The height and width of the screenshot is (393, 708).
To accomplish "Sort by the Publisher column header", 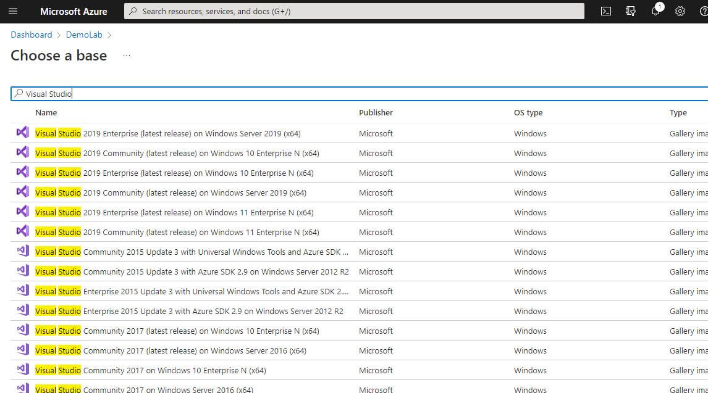I will tap(376, 113).
